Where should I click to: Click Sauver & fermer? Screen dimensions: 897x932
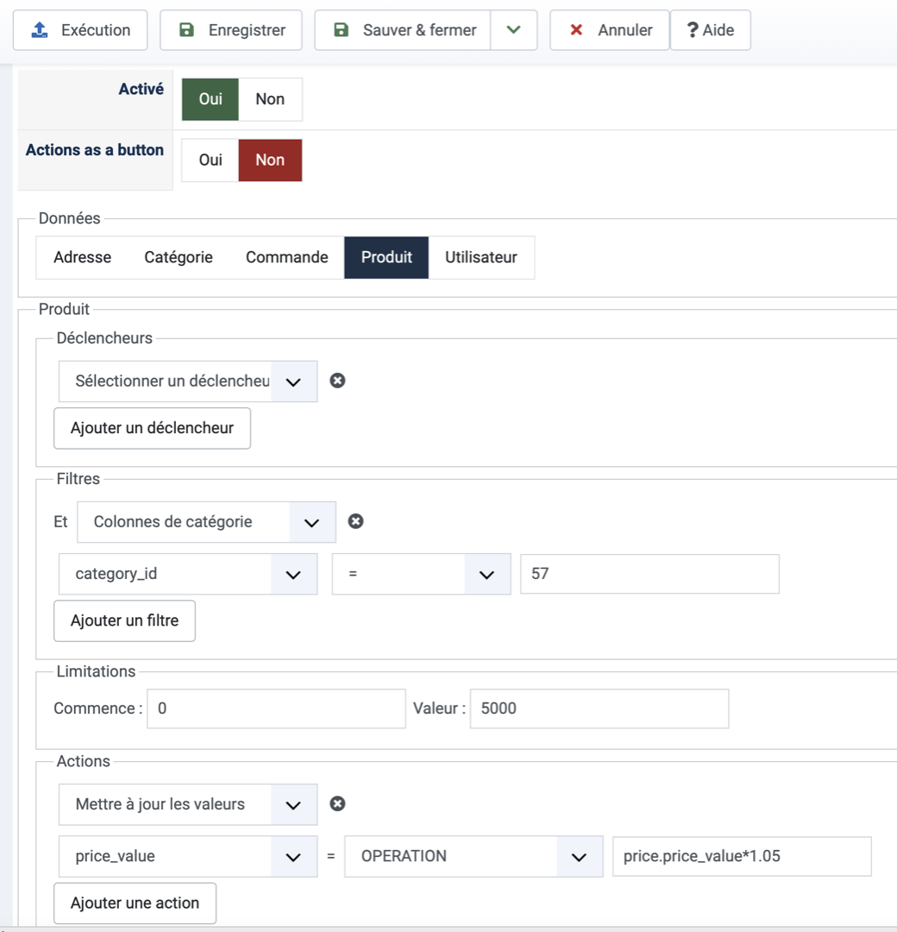click(x=403, y=30)
